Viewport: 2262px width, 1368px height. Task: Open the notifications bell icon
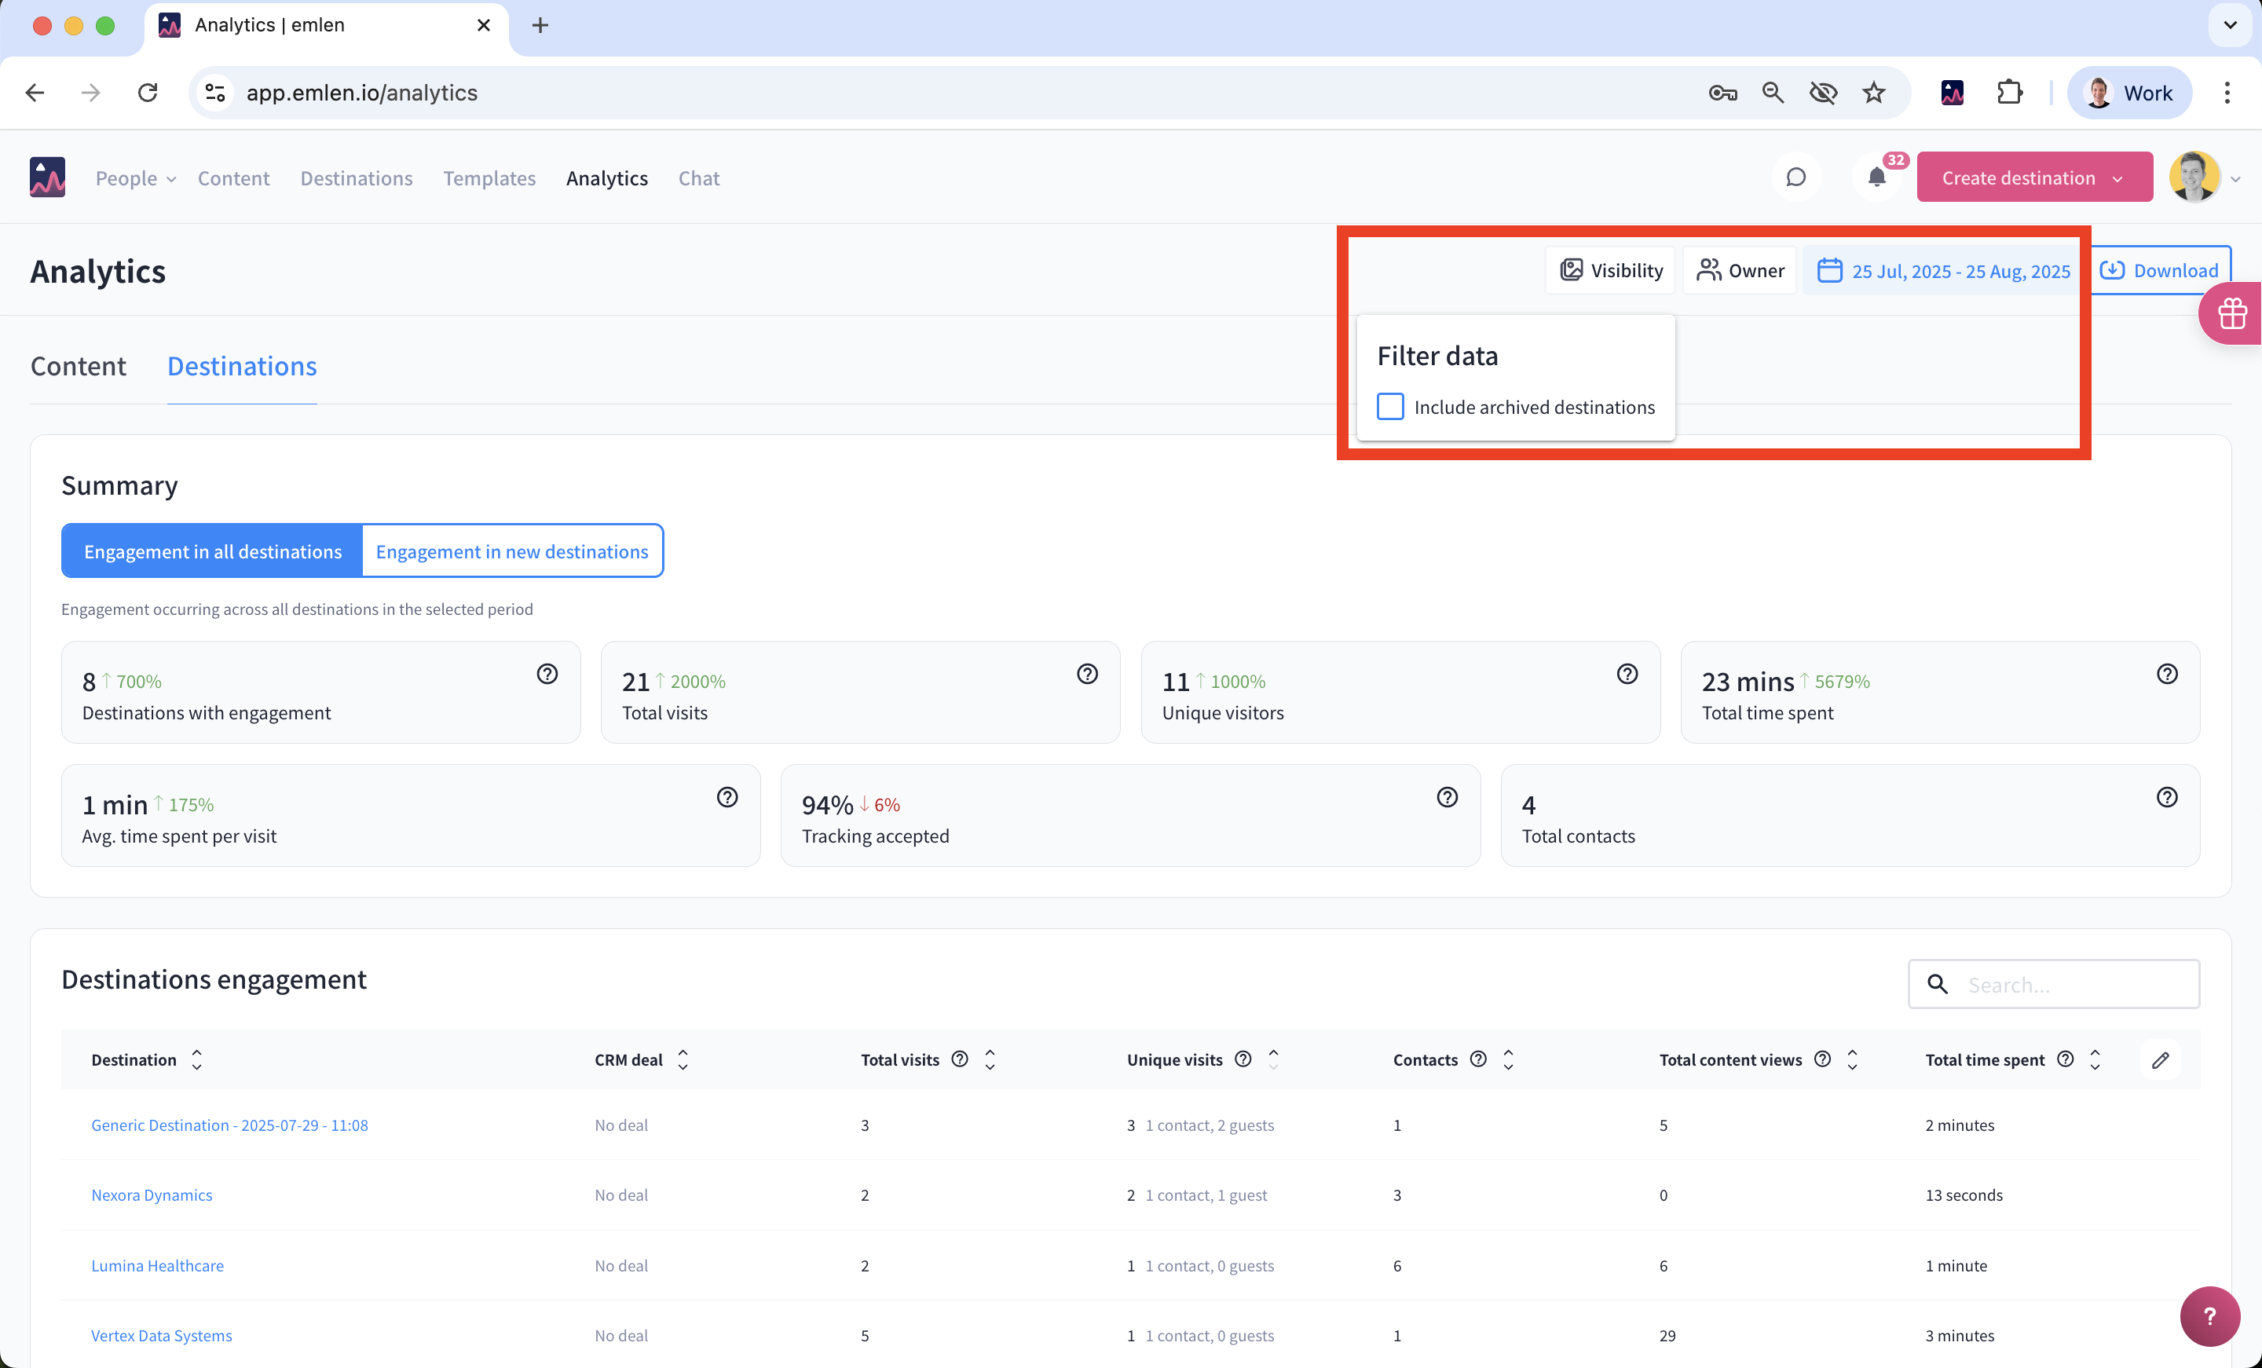1876,177
